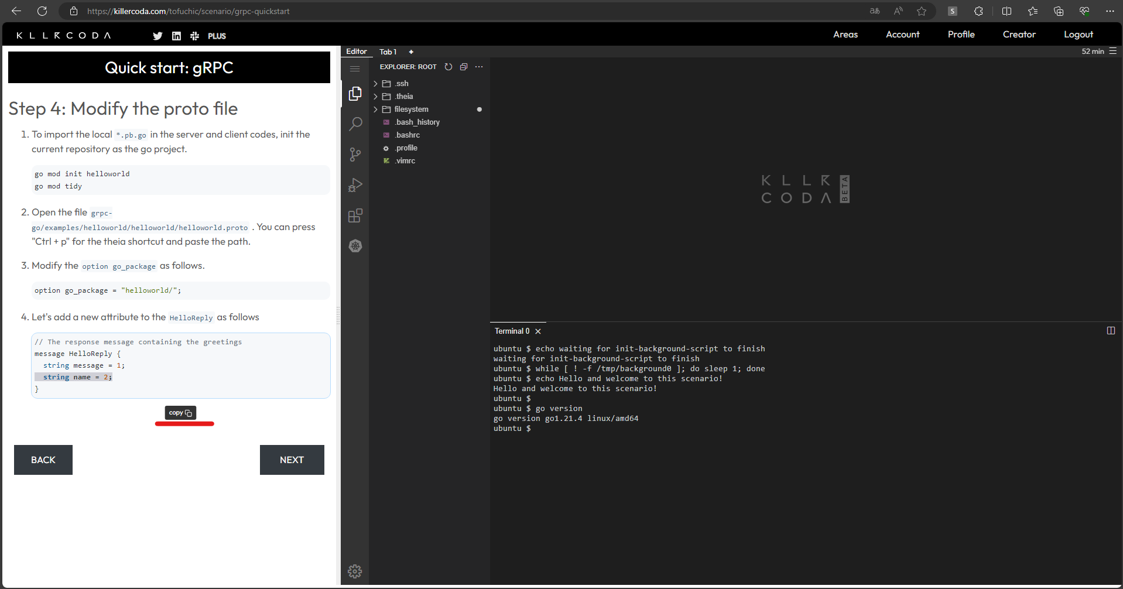Refresh the Explorer file tree
Image resolution: width=1123 pixels, height=589 pixels.
pos(448,67)
